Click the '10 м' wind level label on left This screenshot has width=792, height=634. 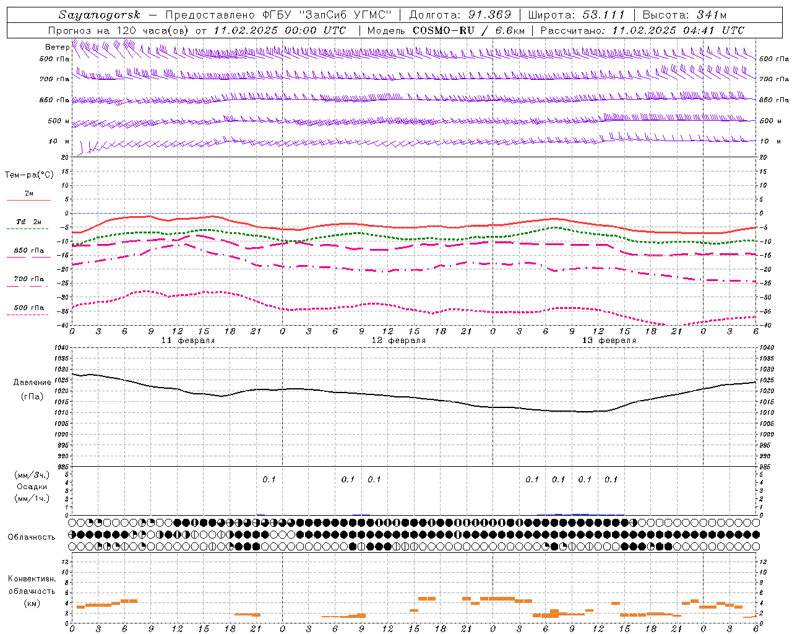coord(59,141)
